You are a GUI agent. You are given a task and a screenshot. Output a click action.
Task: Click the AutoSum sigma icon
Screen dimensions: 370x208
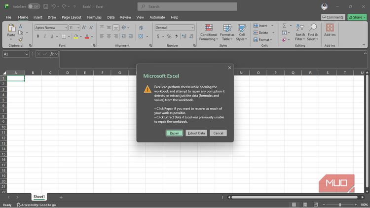pyautogui.click(x=285, y=26)
